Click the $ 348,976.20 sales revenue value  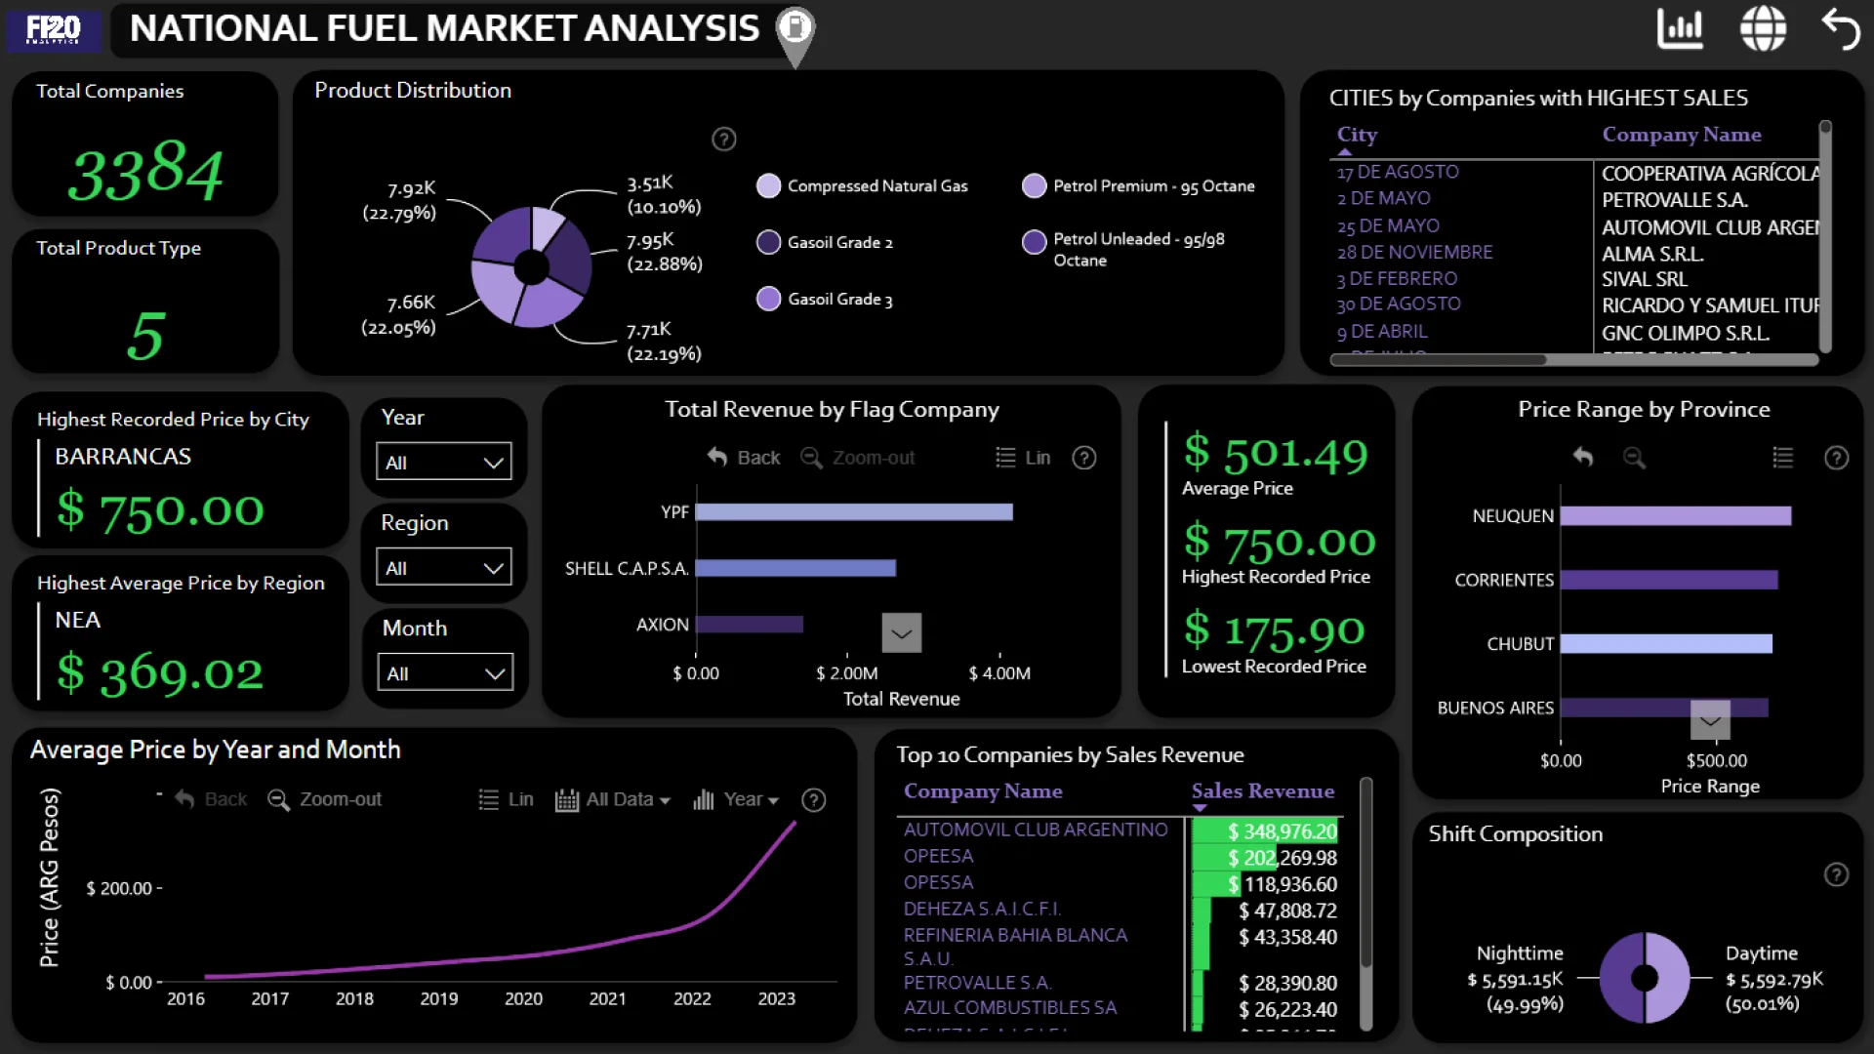(x=1282, y=831)
